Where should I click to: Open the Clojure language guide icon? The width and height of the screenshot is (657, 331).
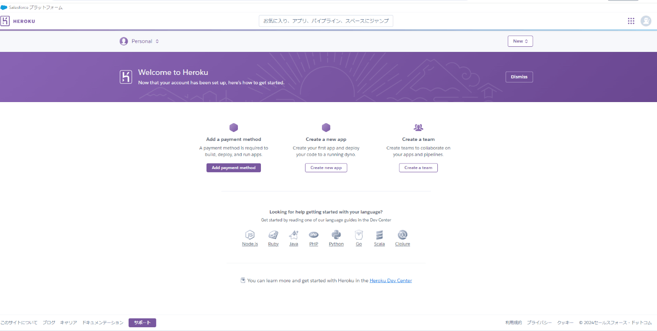pos(402,235)
